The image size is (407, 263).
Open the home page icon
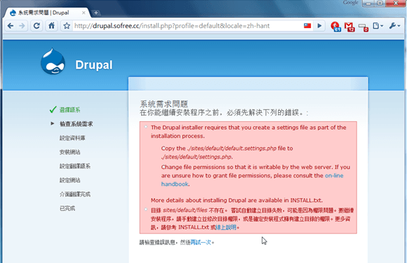point(52,26)
